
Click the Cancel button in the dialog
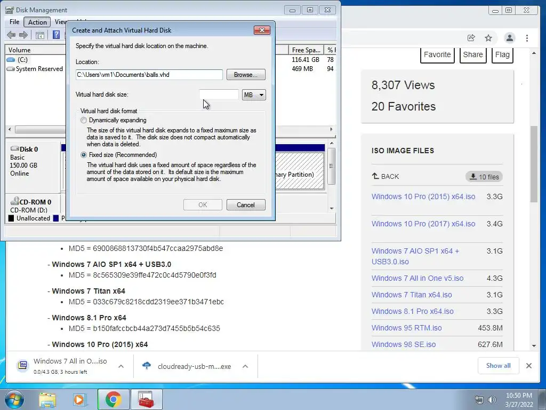pyautogui.click(x=246, y=205)
